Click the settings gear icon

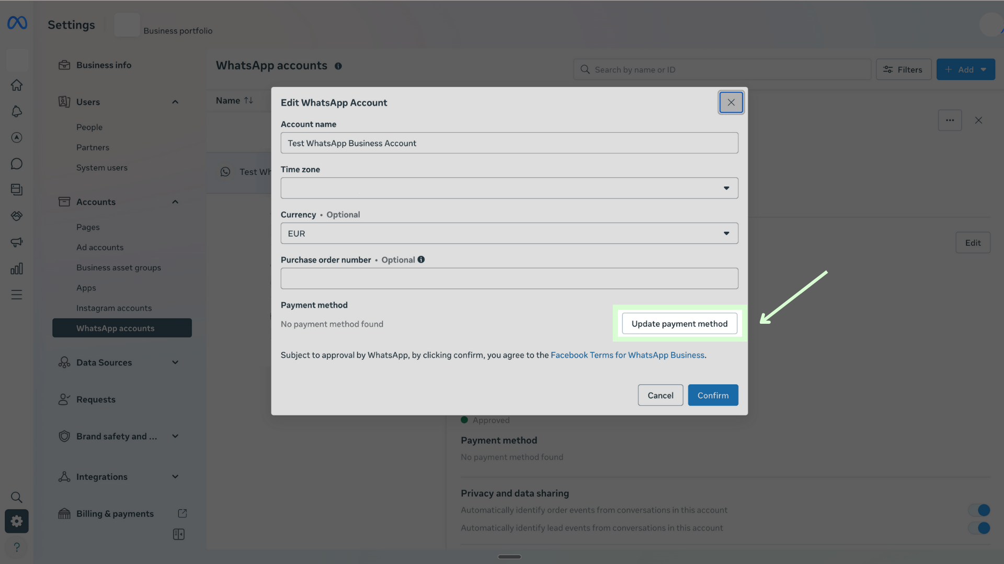point(17,521)
